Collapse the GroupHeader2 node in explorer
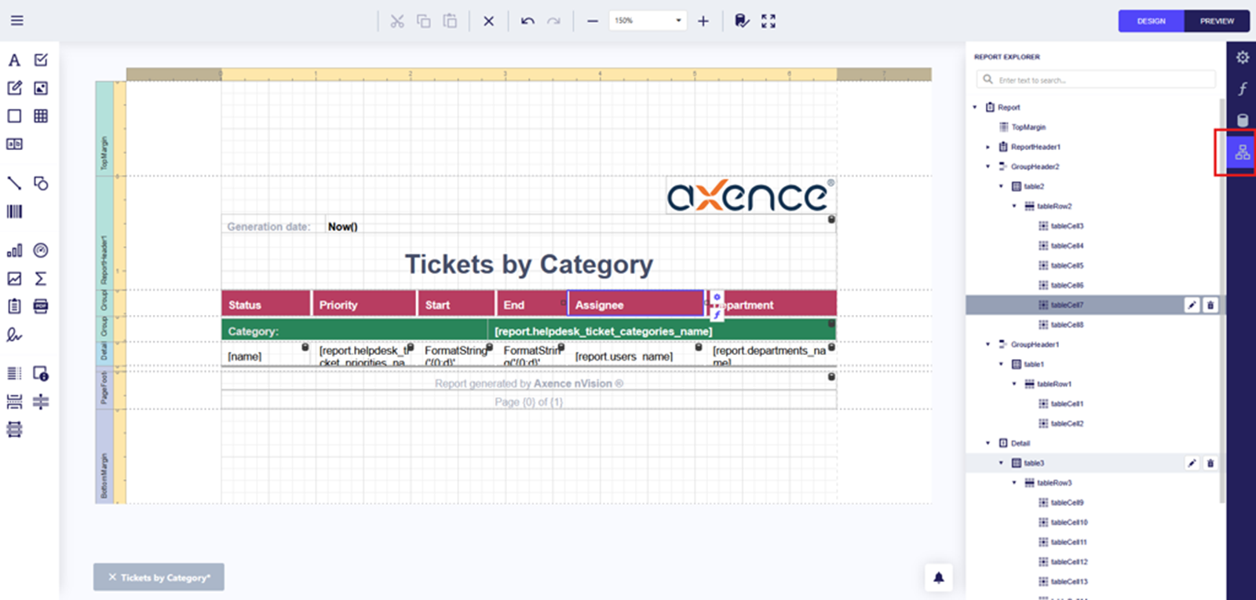 pos(988,166)
